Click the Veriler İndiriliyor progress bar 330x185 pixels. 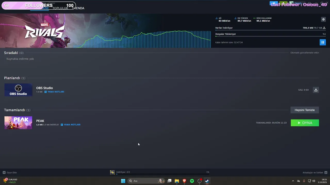pyautogui.click(x=270, y=30)
